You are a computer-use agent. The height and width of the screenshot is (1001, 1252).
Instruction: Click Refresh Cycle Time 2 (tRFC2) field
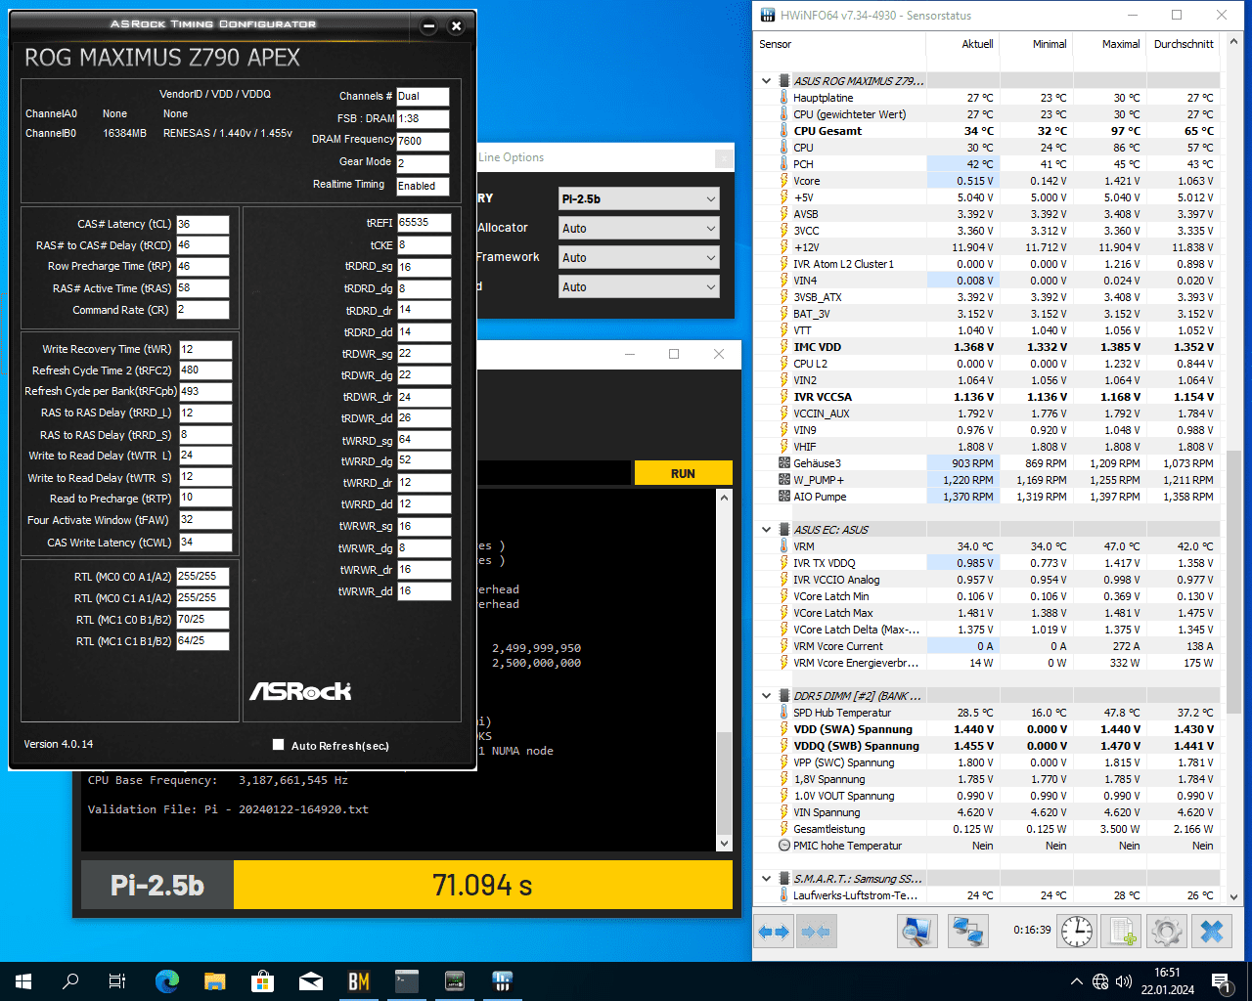(204, 370)
